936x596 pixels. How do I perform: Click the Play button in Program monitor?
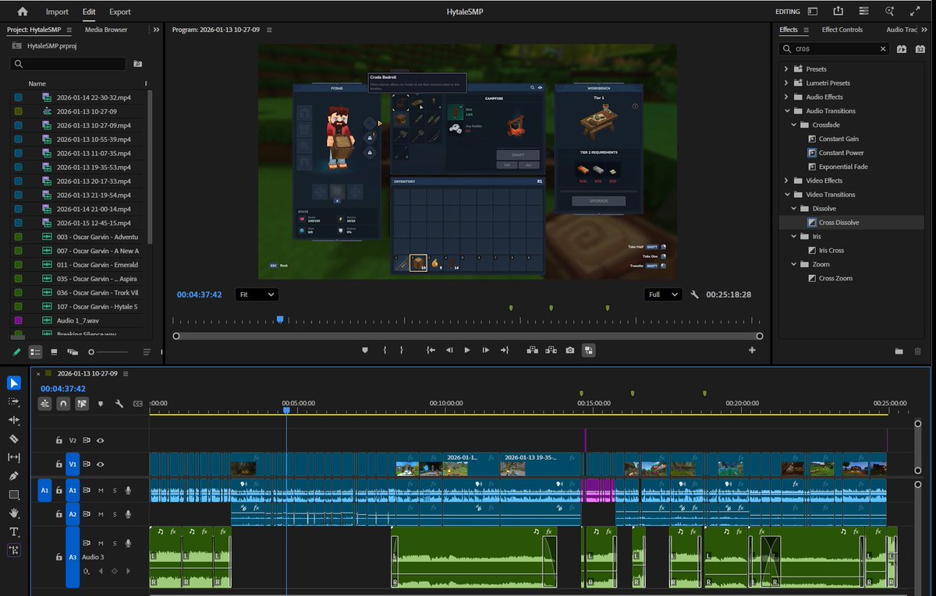coord(467,351)
